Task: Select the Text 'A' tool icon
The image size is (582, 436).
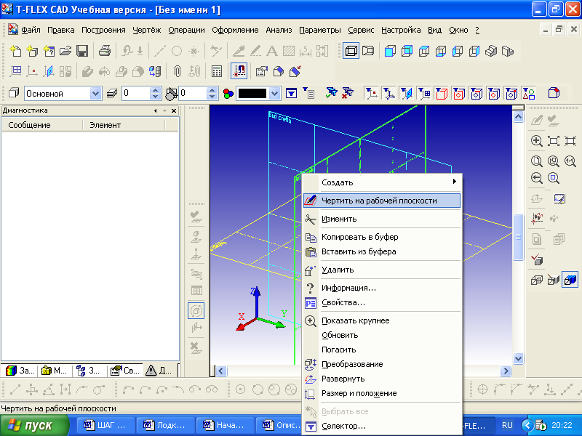Action: coord(271,51)
